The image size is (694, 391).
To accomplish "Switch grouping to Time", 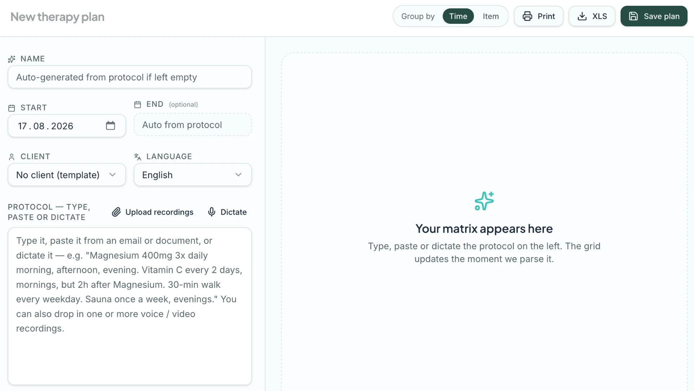I will pyautogui.click(x=458, y=16).
